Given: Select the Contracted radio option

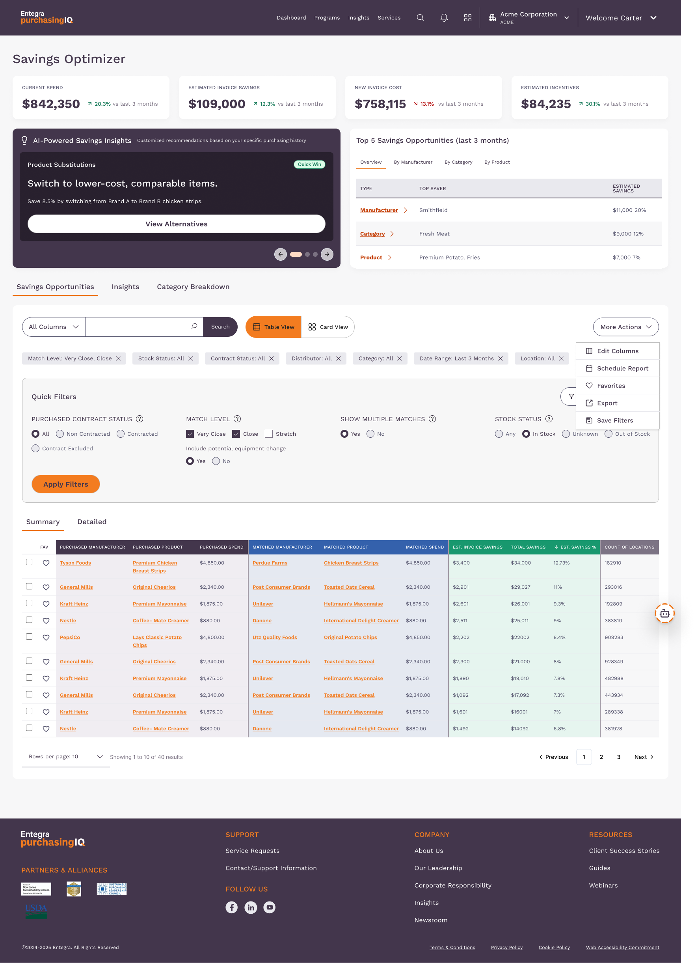Looking at the screenshot, I should (121, 434).
